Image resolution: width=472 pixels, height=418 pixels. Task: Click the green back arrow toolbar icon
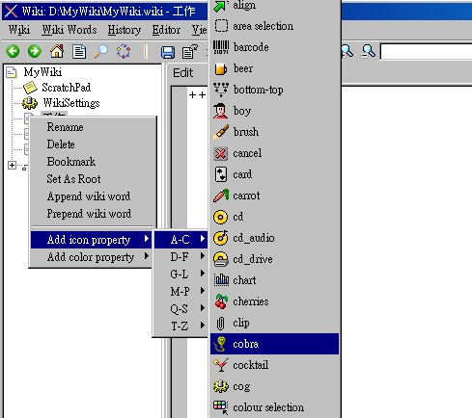tap(13, 51)
